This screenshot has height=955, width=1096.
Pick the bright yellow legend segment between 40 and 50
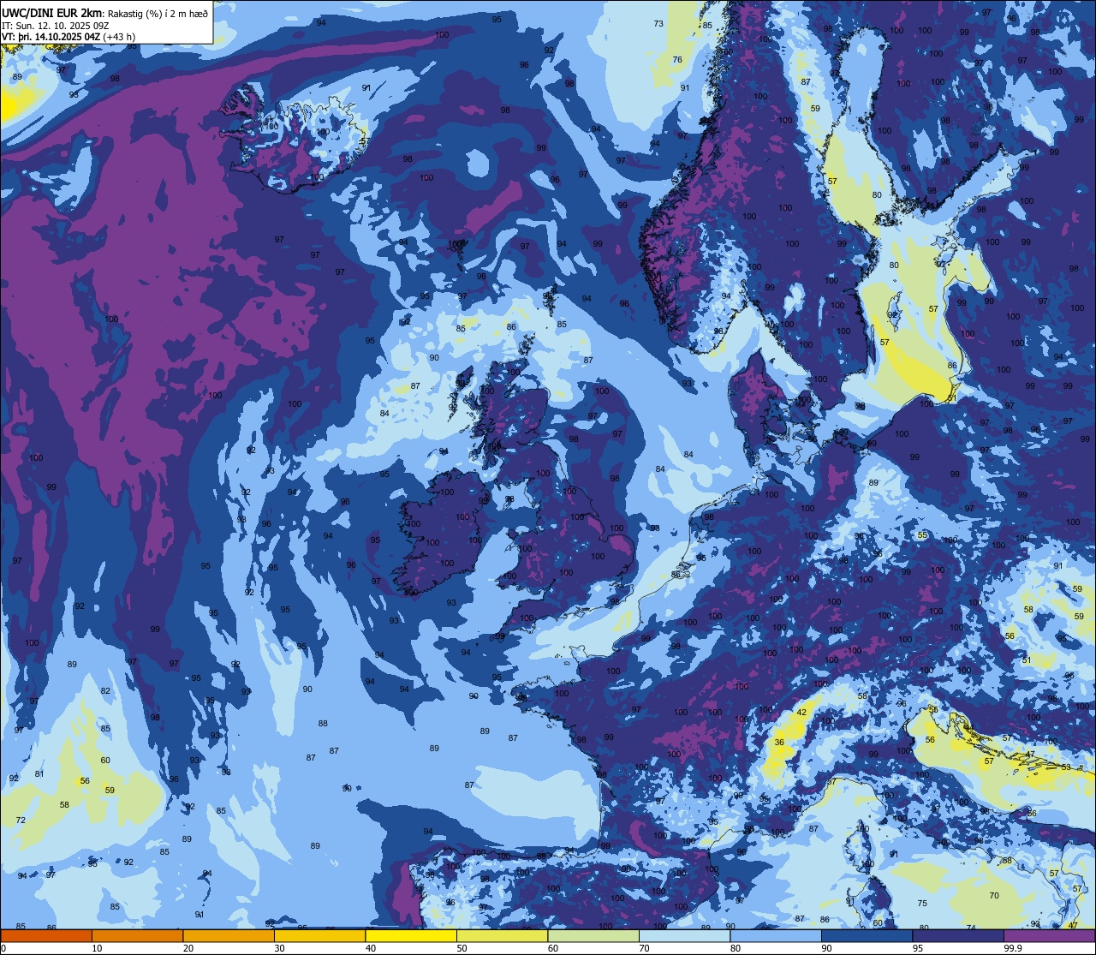click(x=411, y=935)
